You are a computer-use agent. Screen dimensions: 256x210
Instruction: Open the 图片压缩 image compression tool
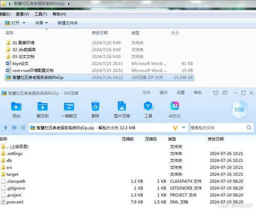tap(122, 106)
